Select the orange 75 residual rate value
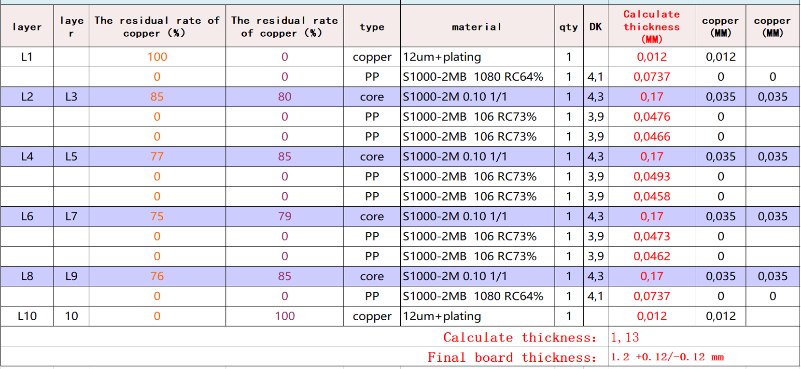The width and height of the screenshot is (801, 369). point(157,216)
